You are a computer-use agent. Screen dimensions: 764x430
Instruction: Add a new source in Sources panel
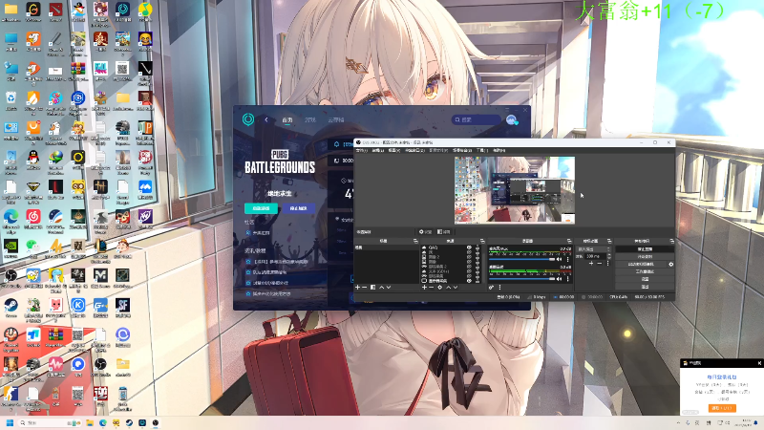click(424, 288)
